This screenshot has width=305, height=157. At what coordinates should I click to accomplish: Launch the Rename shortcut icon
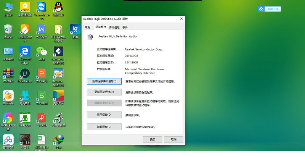(x=59, y=78)
